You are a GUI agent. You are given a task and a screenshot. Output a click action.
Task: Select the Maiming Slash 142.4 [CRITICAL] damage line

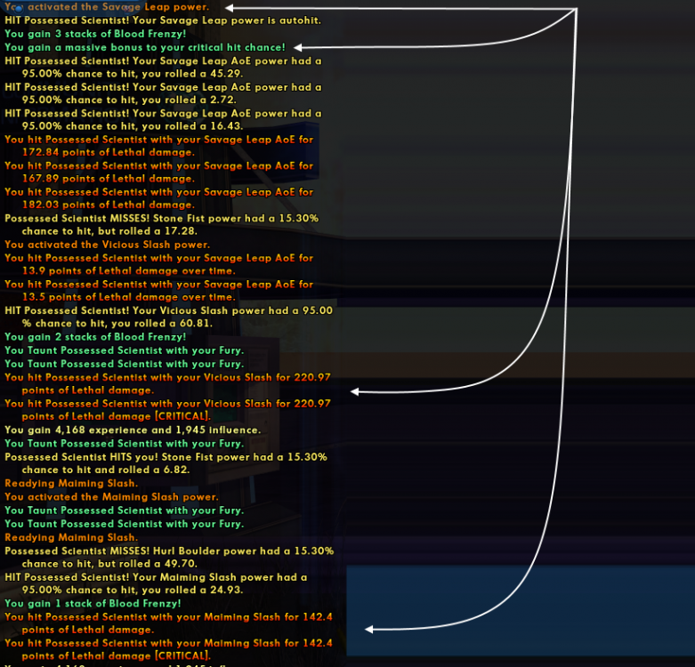point(168,649)
